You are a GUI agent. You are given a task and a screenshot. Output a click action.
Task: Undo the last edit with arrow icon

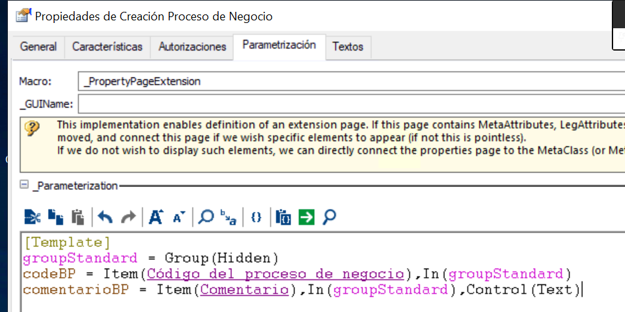click(x=105, y=217)
